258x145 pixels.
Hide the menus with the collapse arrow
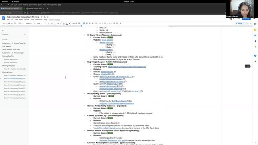pyautogui.click(x=250, y=23)
